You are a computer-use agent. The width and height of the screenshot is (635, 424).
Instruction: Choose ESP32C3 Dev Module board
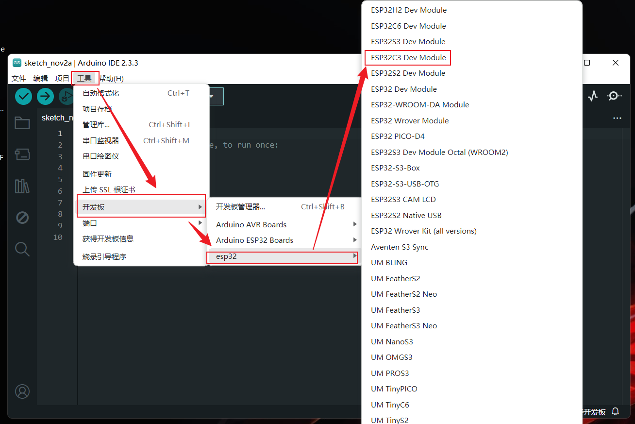coord(408,57)
